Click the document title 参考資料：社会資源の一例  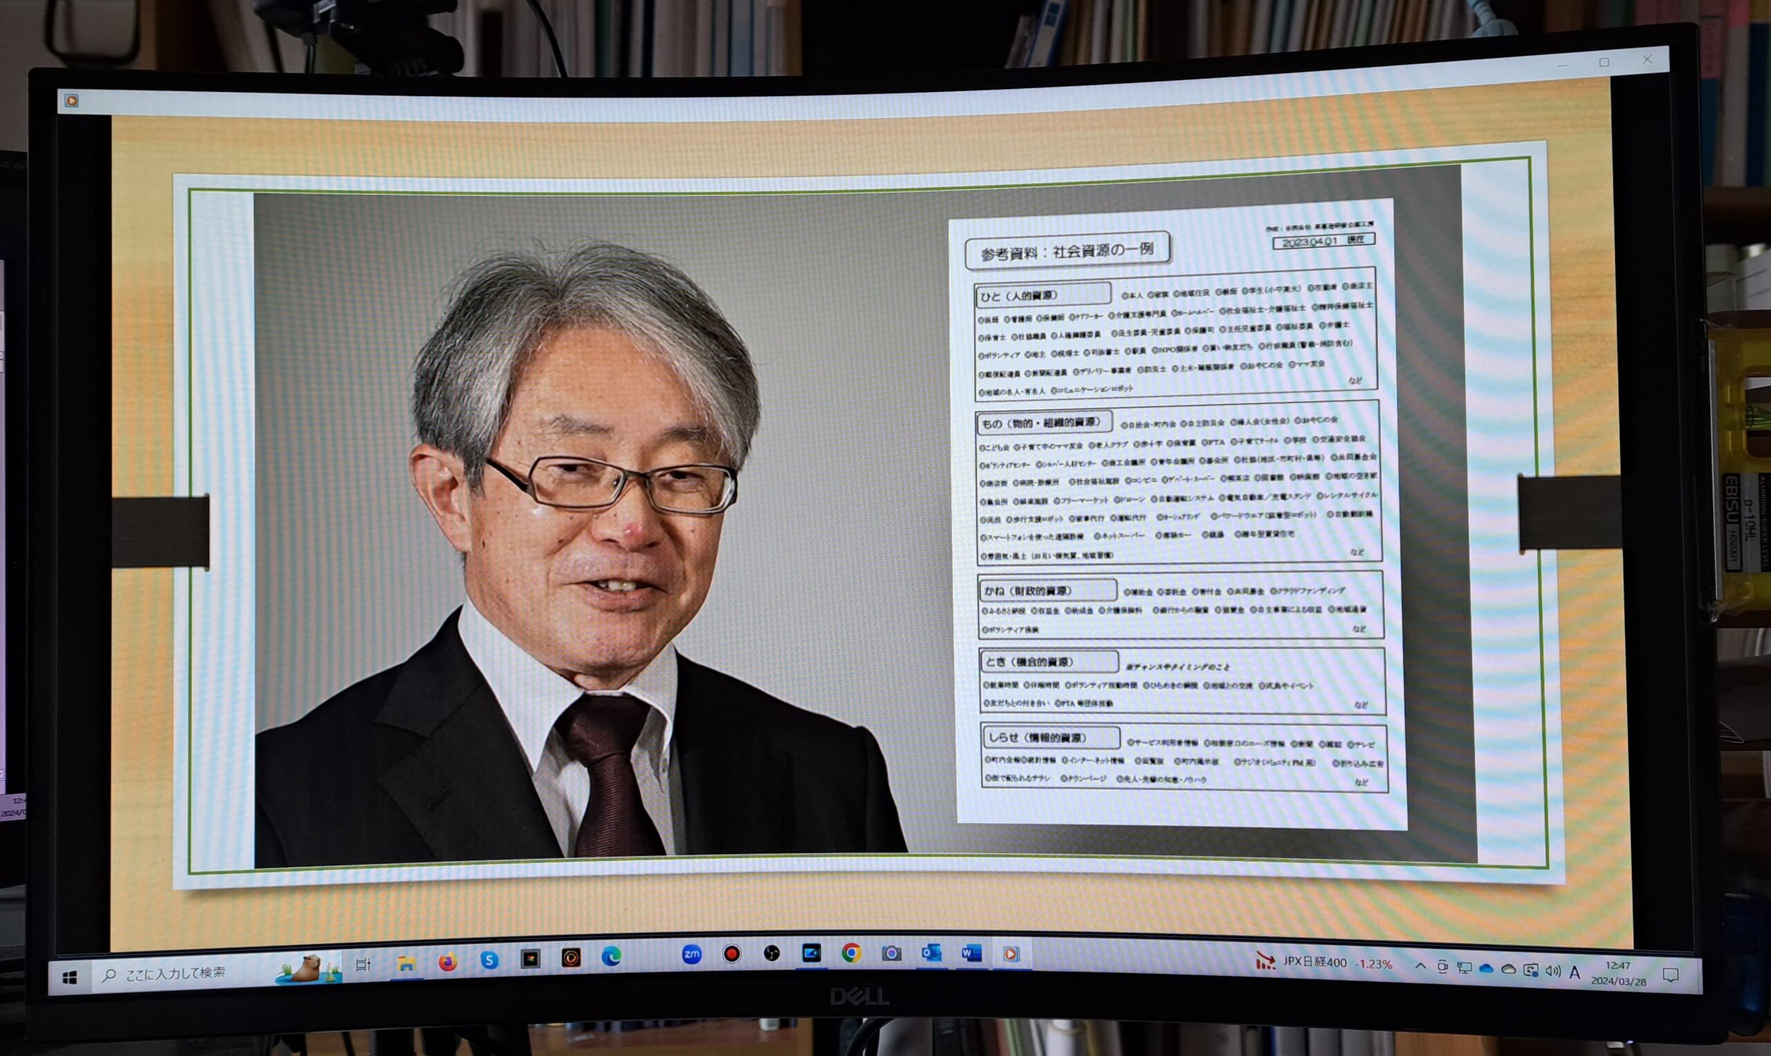point(1067,251)
